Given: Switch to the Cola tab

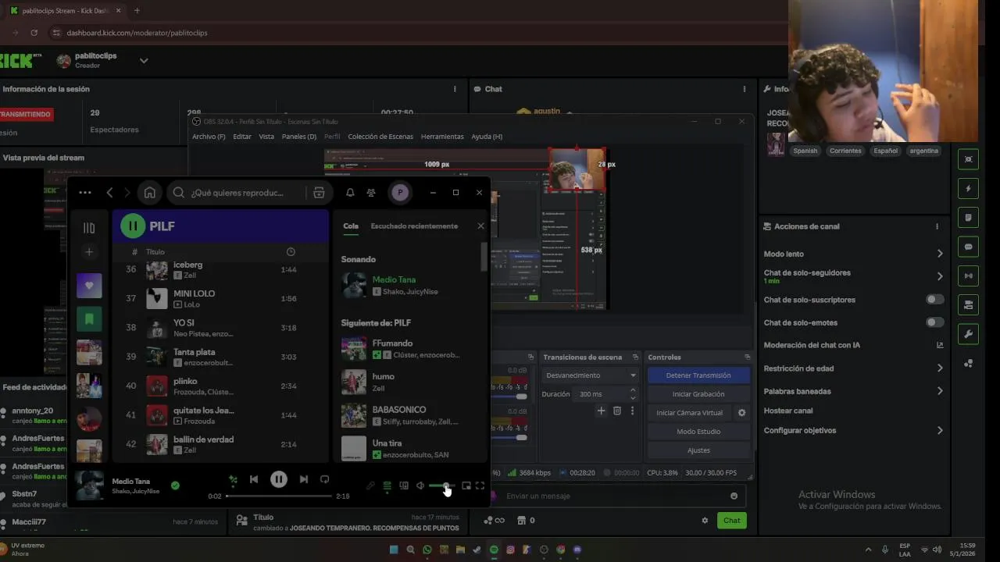Looking at the screenshot, I should [351, 226].
